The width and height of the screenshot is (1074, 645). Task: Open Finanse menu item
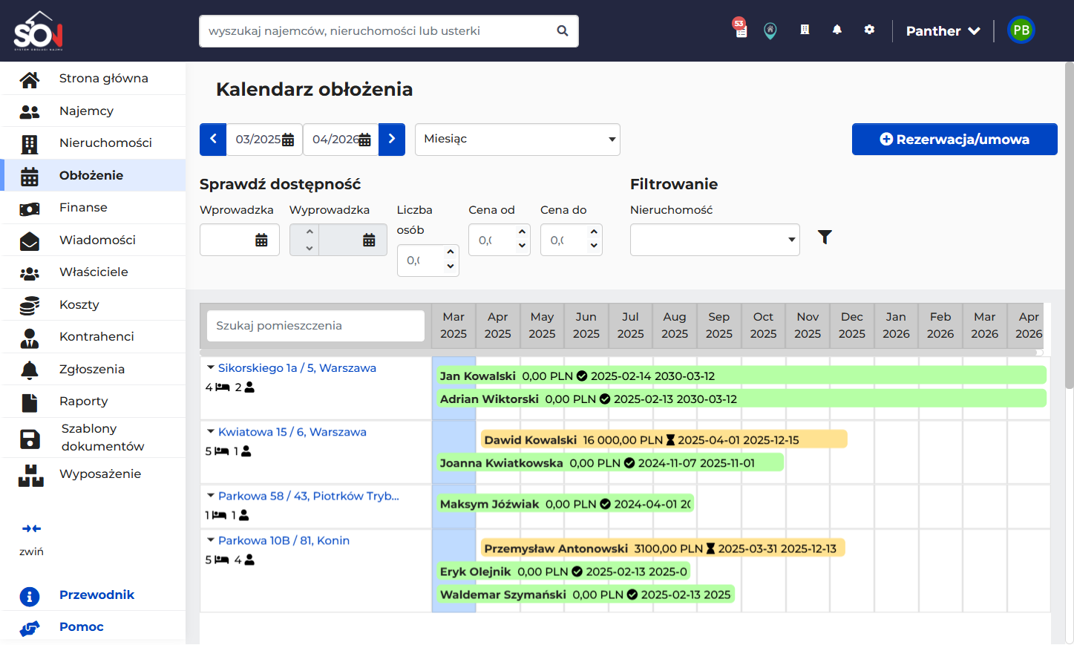click(x=93, y=208)
